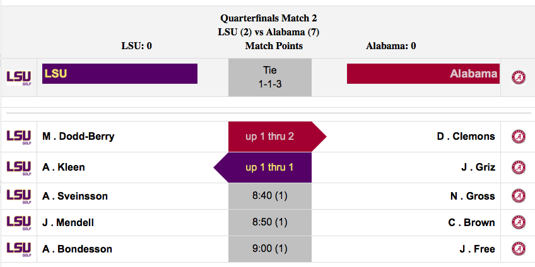
Task: Click the 8:40 (1) tee time cell
Action: (x=270, y=196)
